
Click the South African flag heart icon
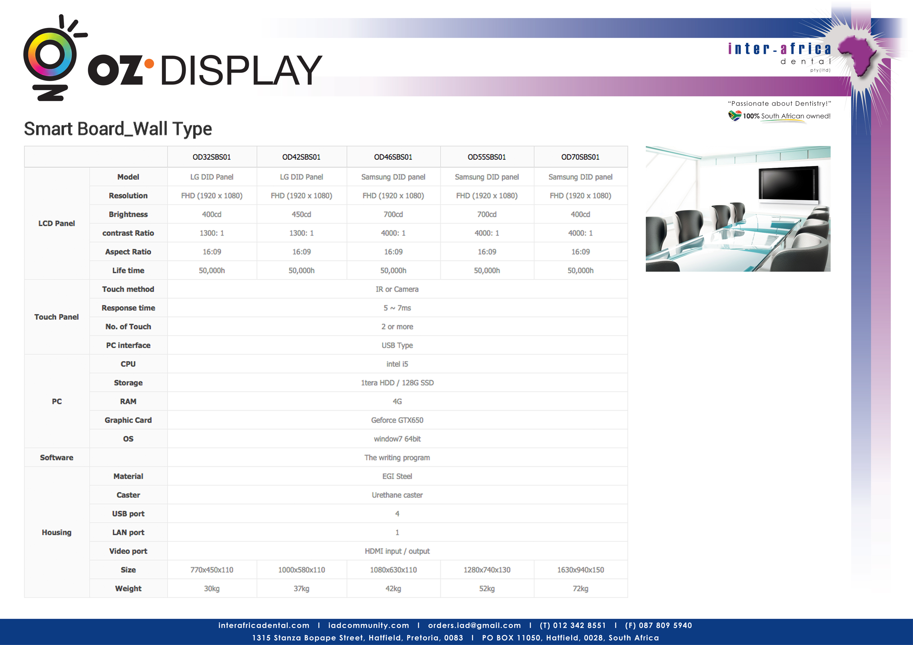tap(734, 116)
